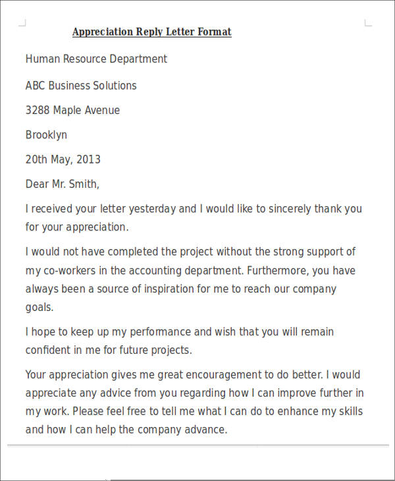Click the 3288 Maple Avenue address line
The image size is (395, 481).
pyautogui.click(x=72, y=111)
